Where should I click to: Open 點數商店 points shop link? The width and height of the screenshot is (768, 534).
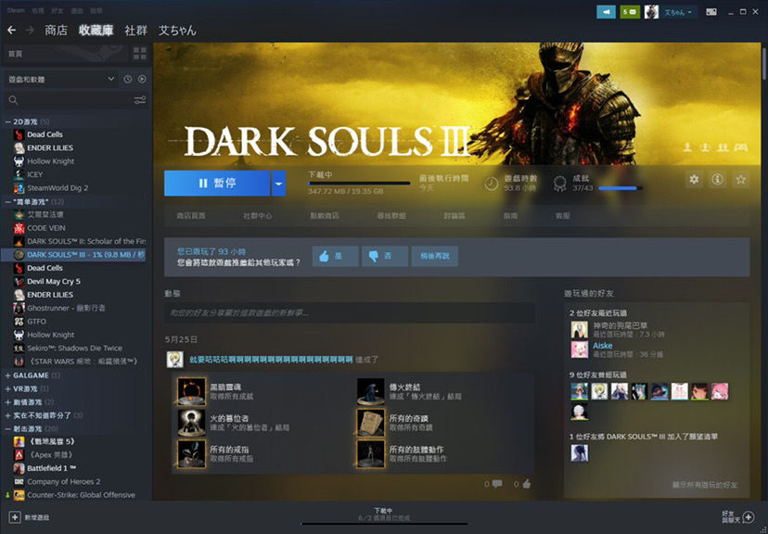point(325,215)
